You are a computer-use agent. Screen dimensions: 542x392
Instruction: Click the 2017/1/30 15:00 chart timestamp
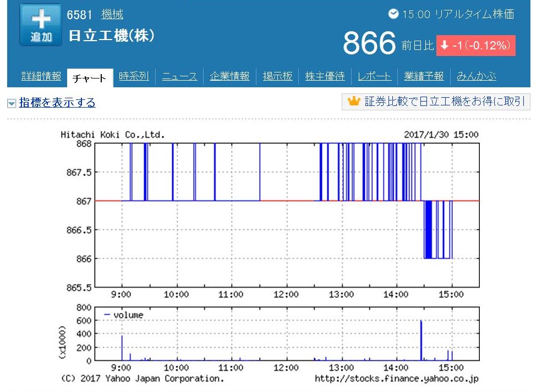pos(441,135)
